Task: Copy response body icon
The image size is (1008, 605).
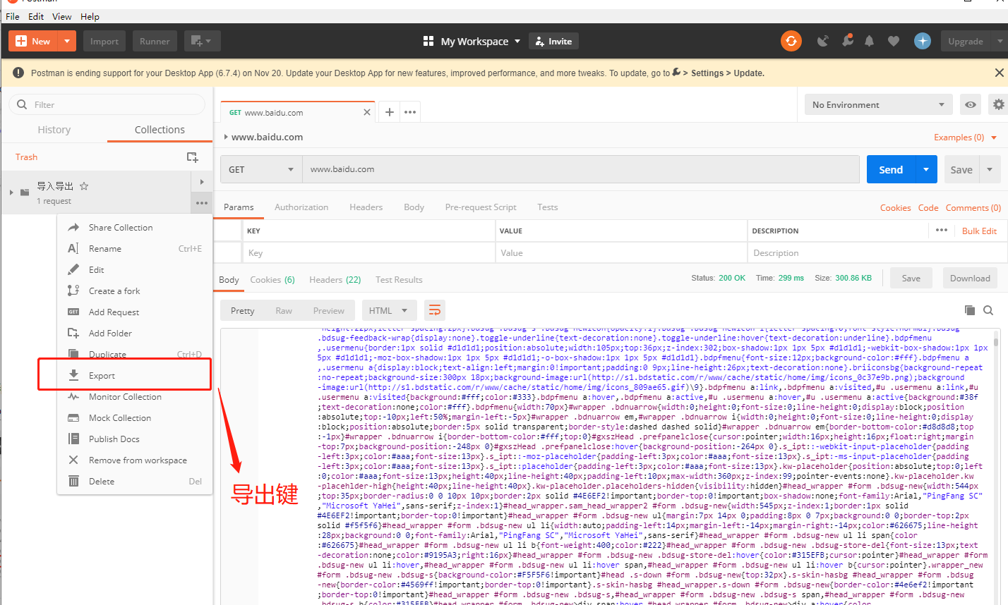Action: (970, 310)
